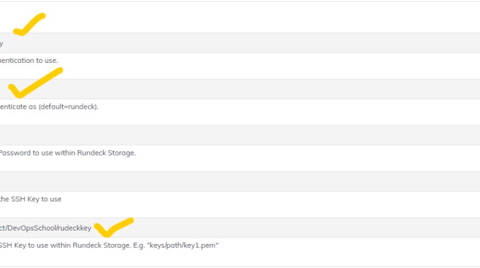Image resolution: width=480 pixels, height=268 pixels.
Task: Click the yellow checkmark beside the rudeckkey path
Action: point(114,227)
